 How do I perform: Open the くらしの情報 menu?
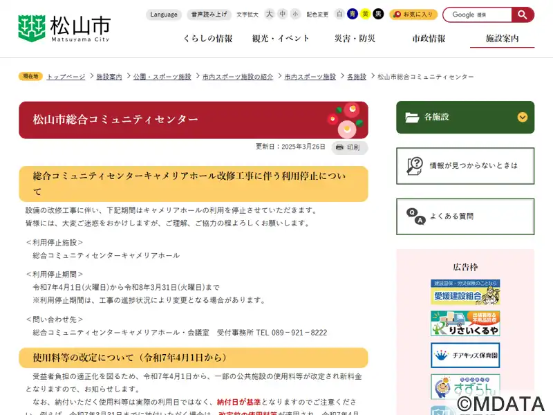[x=208, y=39]
